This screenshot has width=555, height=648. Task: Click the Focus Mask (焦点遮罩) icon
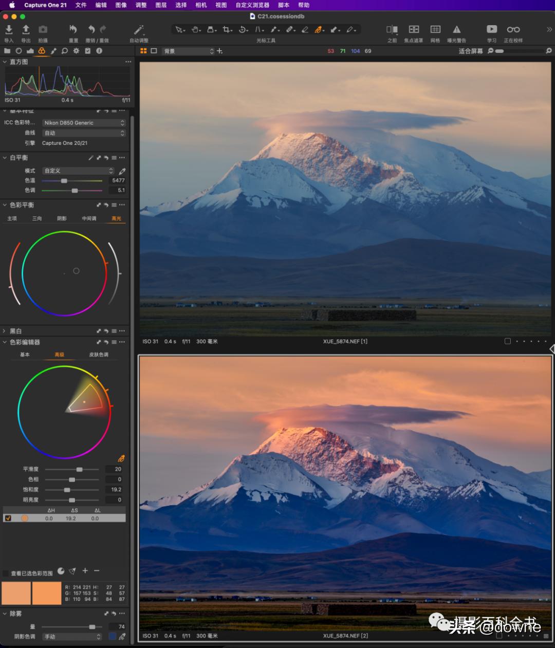point(413,30)
